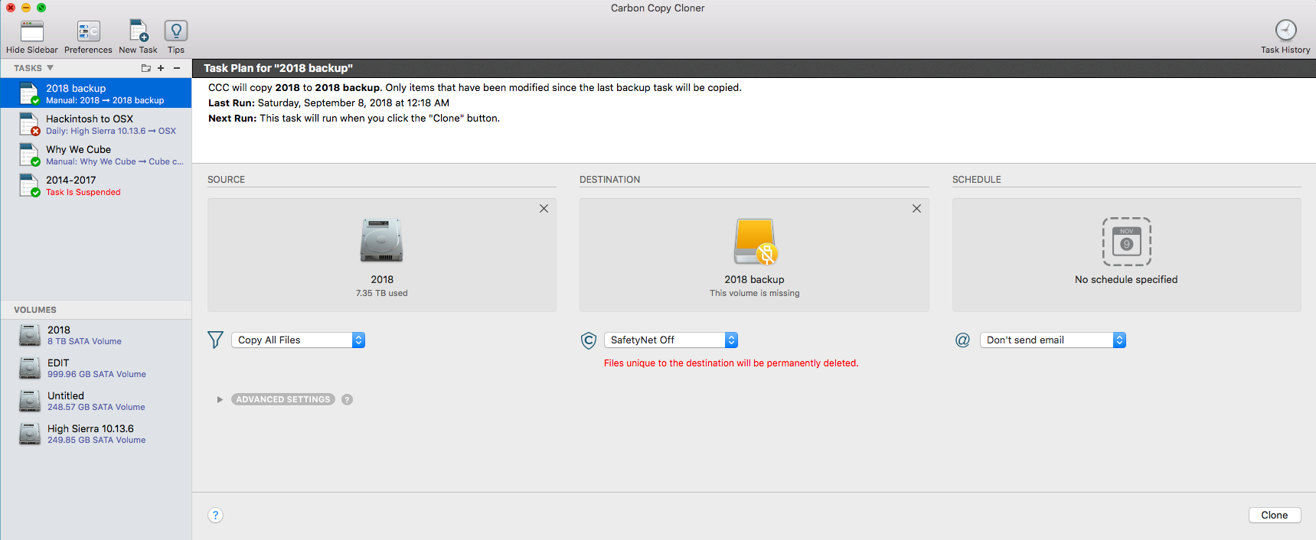The height and width of the screenshot is (540, 1316).
Task: Clear the destination selection with X
Action: coord(916,208)
